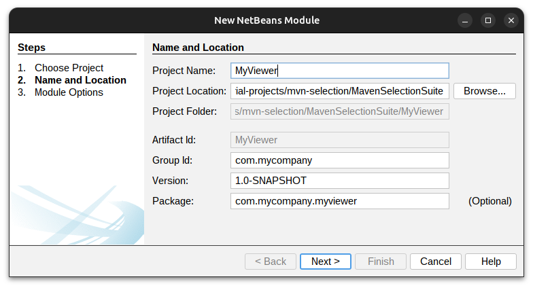This screenshot has height=288, width=533.
Task: Maximize the dialog window
Action: pyautogui.click(x=487, y=20)
